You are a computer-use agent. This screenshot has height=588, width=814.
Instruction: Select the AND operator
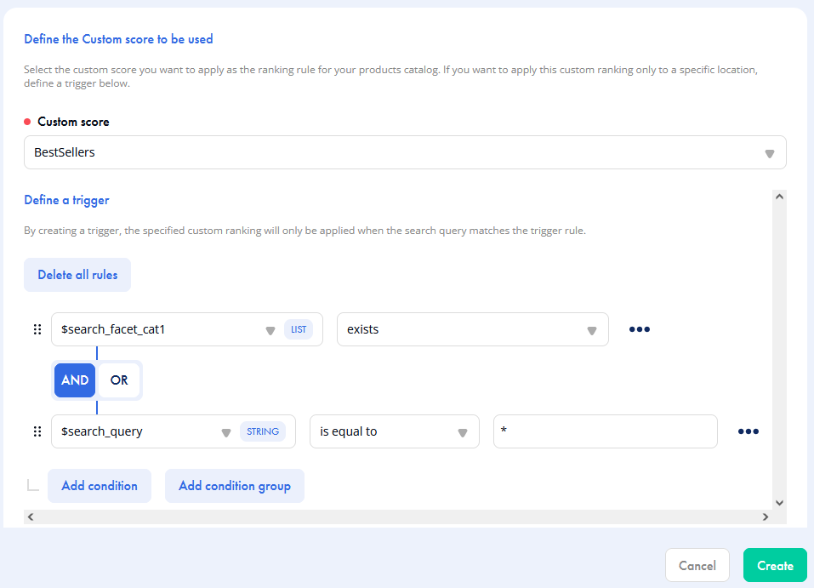click(x=75, y=380)
